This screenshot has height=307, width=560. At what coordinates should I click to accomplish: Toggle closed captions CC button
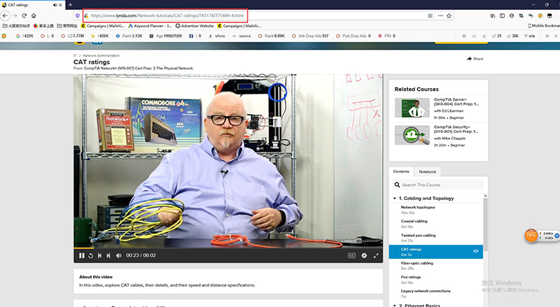tap(352, 255)
